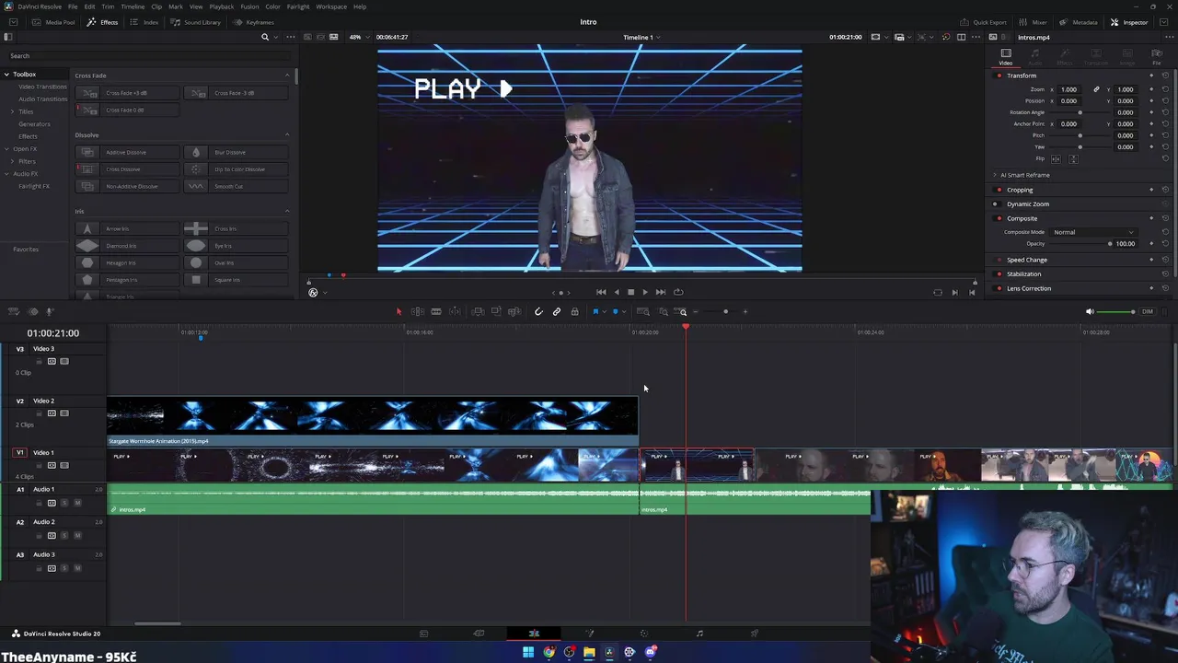
Task: Toggle the Cropping section enable dot
Action: coord(999,190)
